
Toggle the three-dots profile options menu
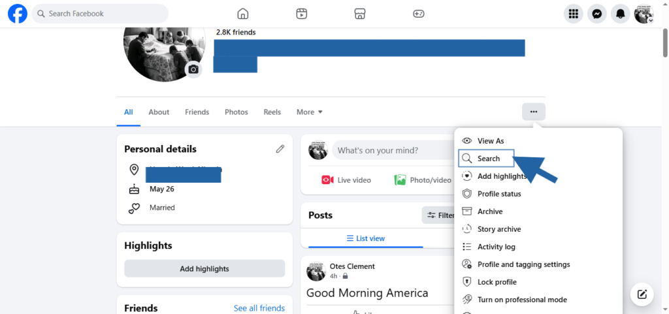534,112
